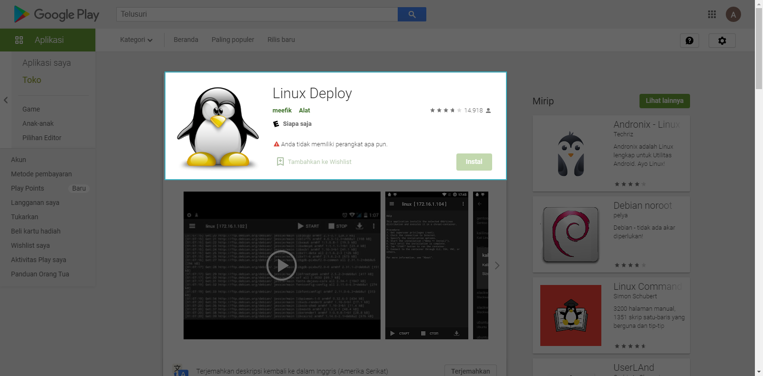Select Toko in sidebar
This screenshot has height=376, width=763.
click(x=32, y=80)
